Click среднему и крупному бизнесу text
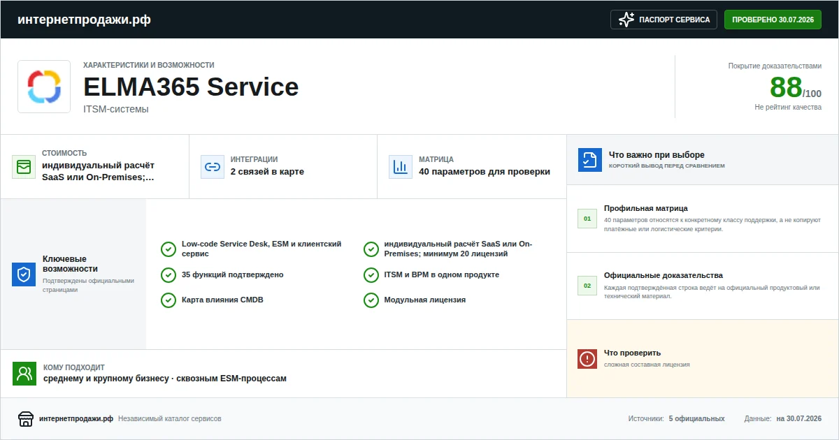This screenshot has height=440, width=839. click(165, 379)
